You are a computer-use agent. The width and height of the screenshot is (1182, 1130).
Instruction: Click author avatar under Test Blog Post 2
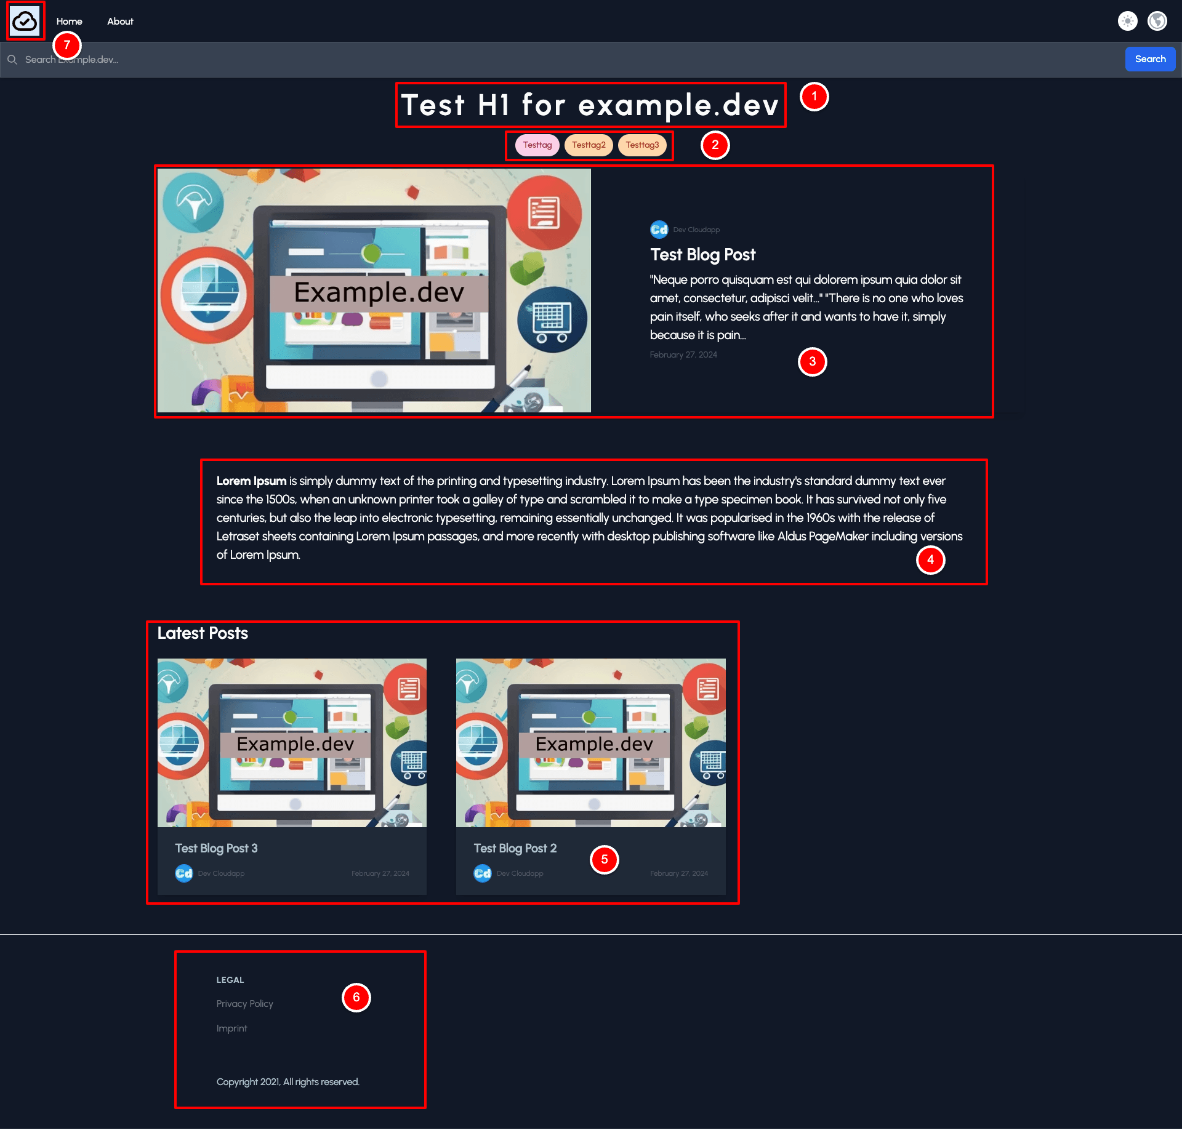482,873
